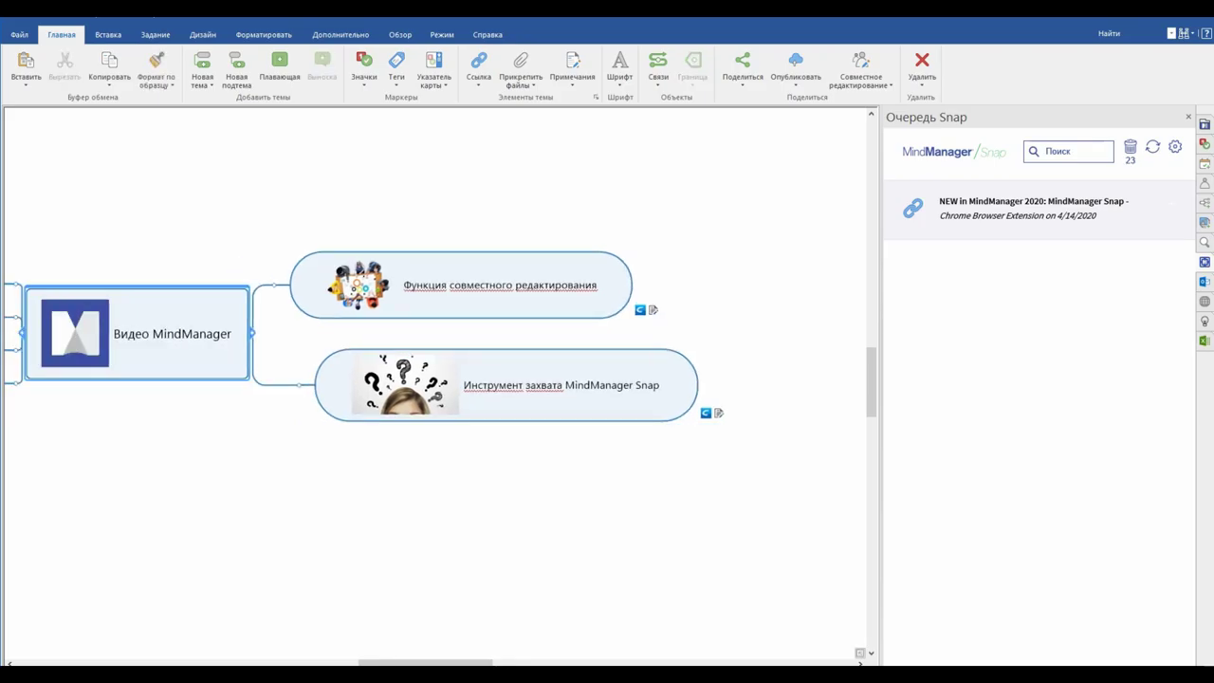Screen dimensions: 1214x683
Task: Click the question marks thumbnail image
Action: tap(405, 384)
